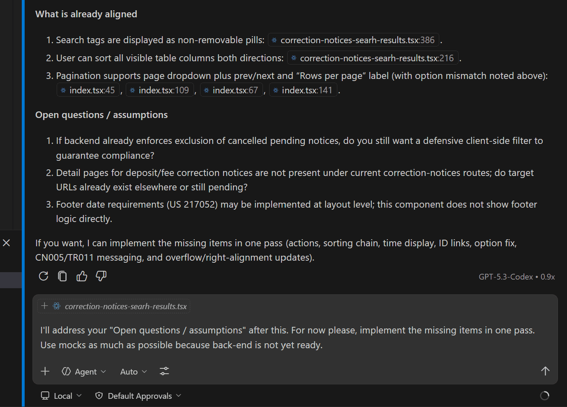Open attachment plus button above Agent
This screenshot has height=407, width=567.
[x=45, y=371]
